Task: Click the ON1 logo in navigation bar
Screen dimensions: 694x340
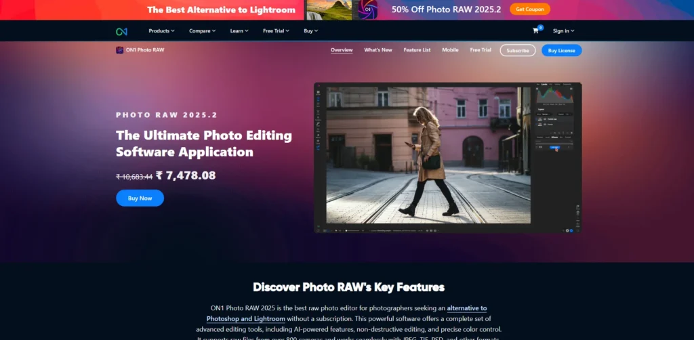Action: 122,31
